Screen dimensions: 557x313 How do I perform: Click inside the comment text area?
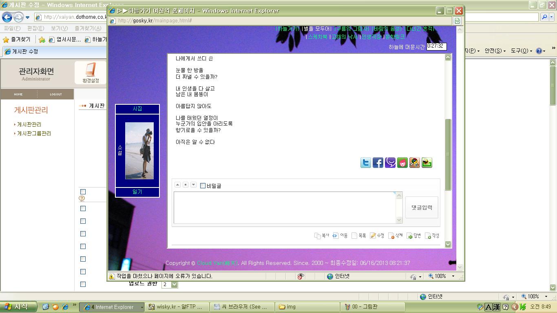[285, 207]
